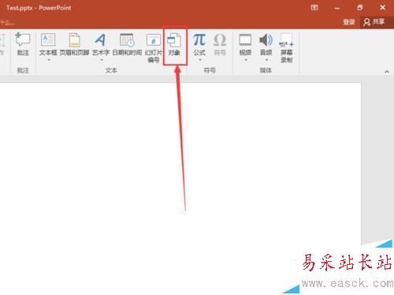Viewport: 394px width, 295px height.
Task: Close the PowerPoint window
Action: pos(382,8)
